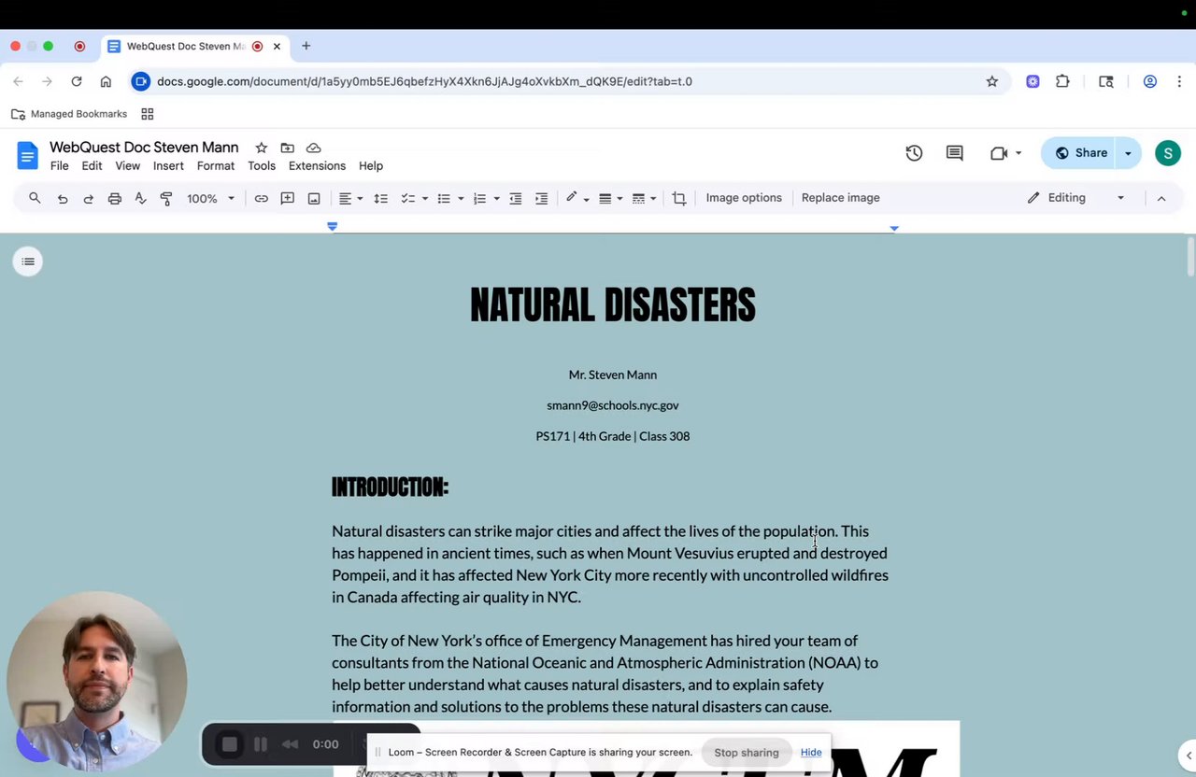The image size is (1196, 777).
Task: Expand the bulleted list options dropdown
Action: pyautogui.click(x=461, y=198)
